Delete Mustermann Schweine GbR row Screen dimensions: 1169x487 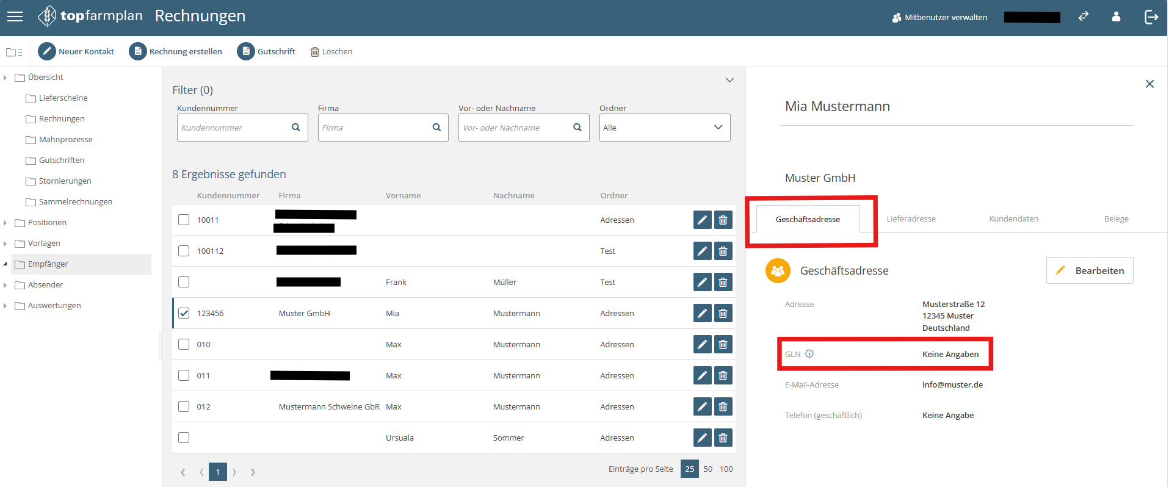point(723,406)
